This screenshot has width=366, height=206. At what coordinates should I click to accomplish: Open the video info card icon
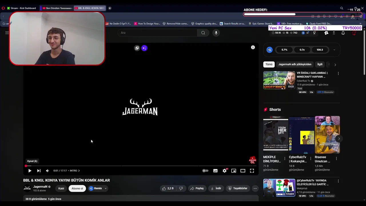[x=253, y=47]
